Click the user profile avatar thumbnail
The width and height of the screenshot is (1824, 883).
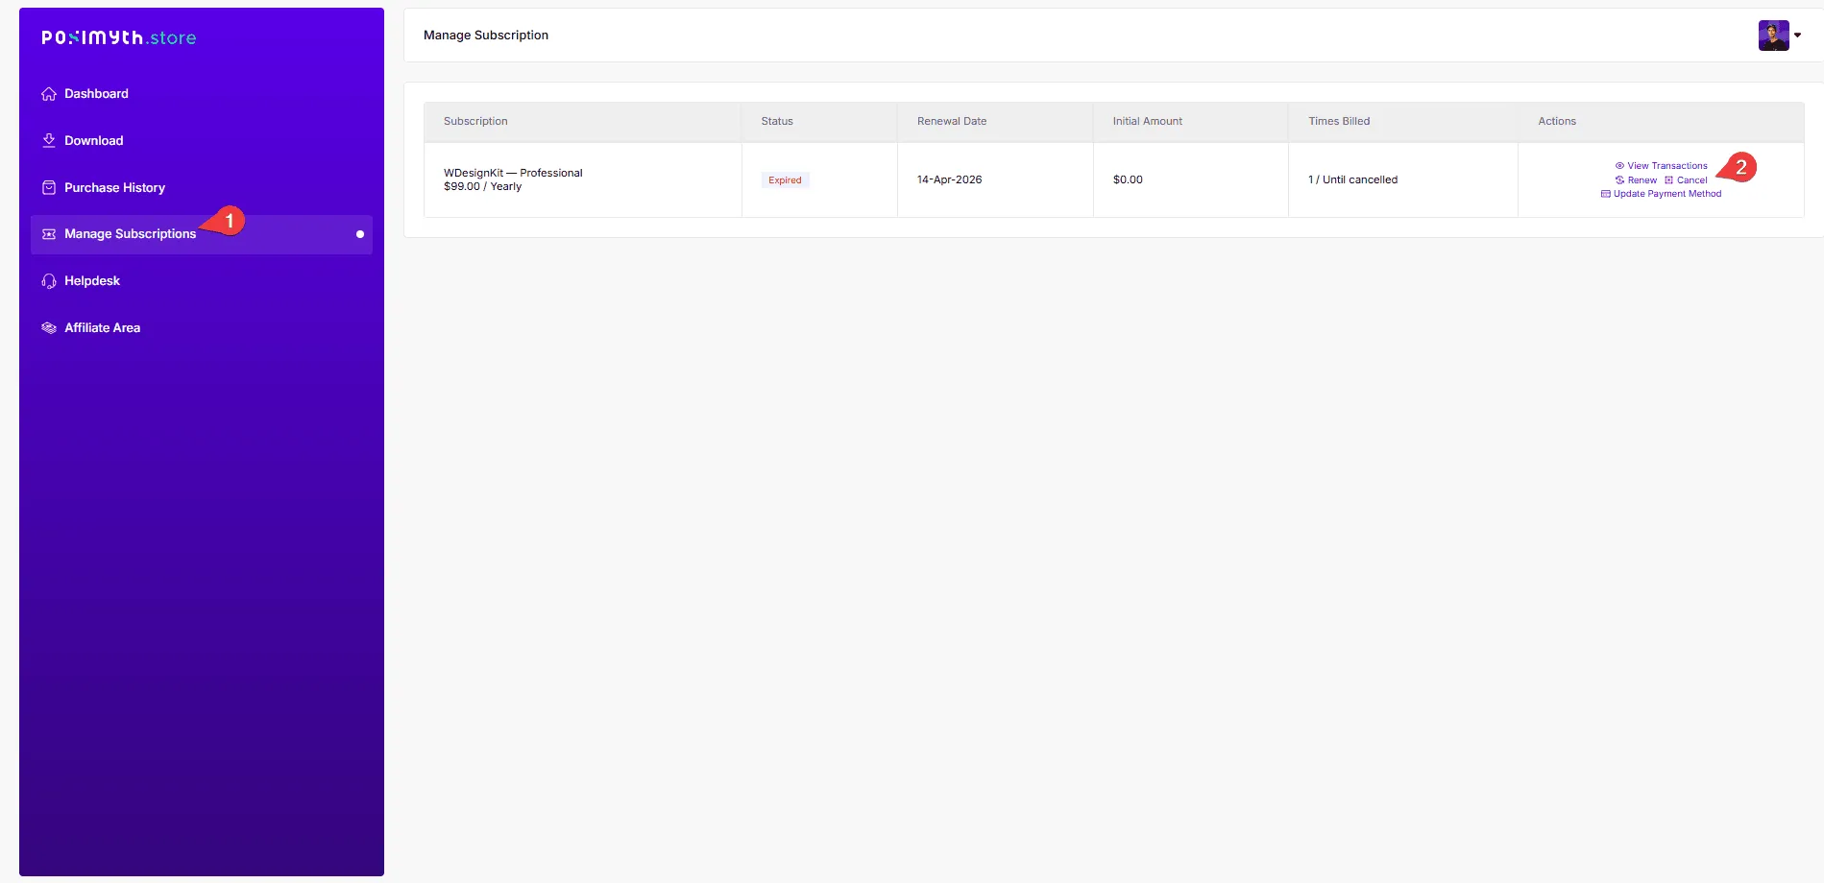1773,36
